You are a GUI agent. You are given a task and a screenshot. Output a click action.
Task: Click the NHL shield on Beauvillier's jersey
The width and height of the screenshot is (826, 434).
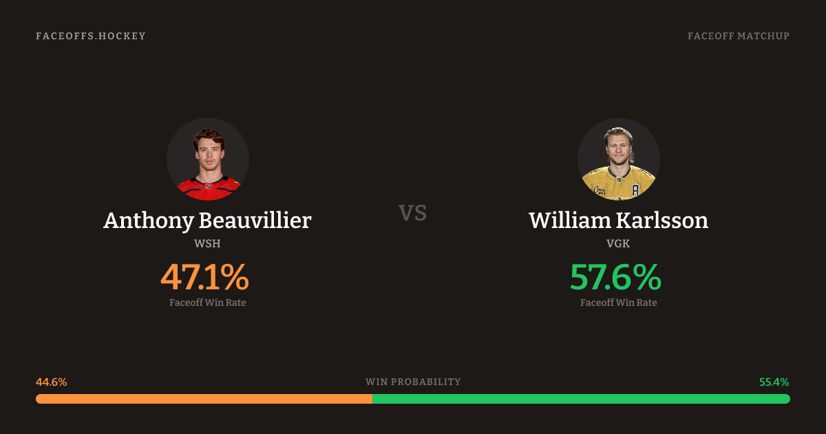coord(208,185)
